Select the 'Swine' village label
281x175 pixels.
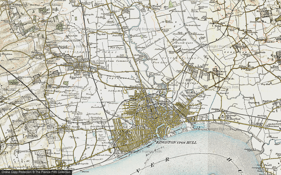point(218,26)
